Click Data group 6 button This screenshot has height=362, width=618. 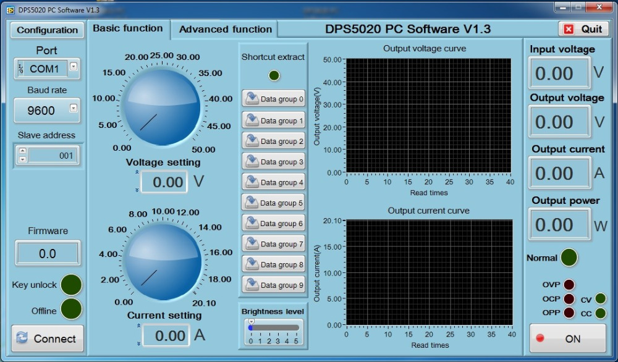pos(274,223)
